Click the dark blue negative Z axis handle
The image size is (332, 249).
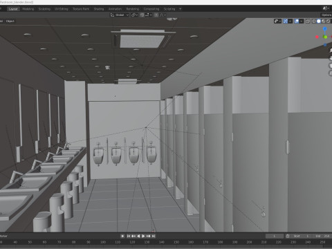[x=325, y=45]
